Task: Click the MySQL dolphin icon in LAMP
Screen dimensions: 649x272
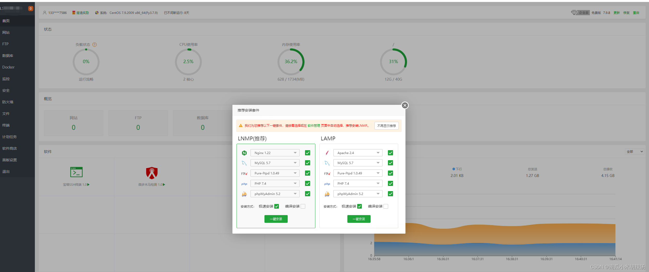Action: pos(327,163)
